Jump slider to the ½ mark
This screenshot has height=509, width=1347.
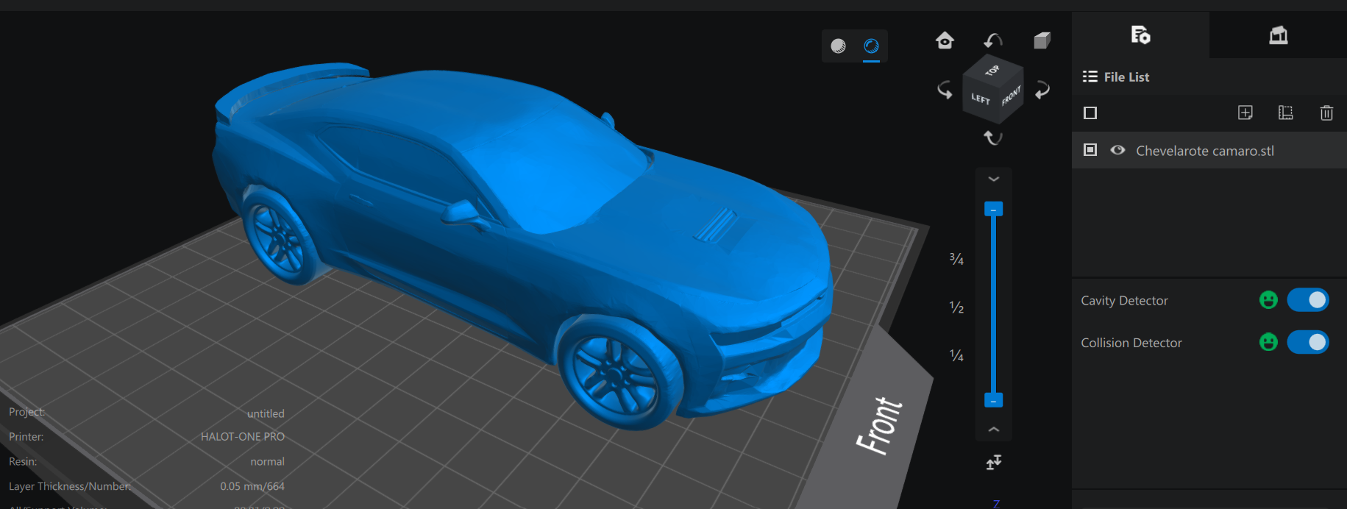pos(956,307)
